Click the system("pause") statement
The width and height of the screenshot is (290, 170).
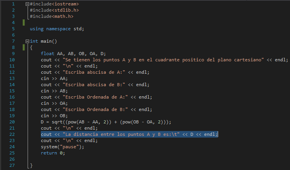click(62, 147)
